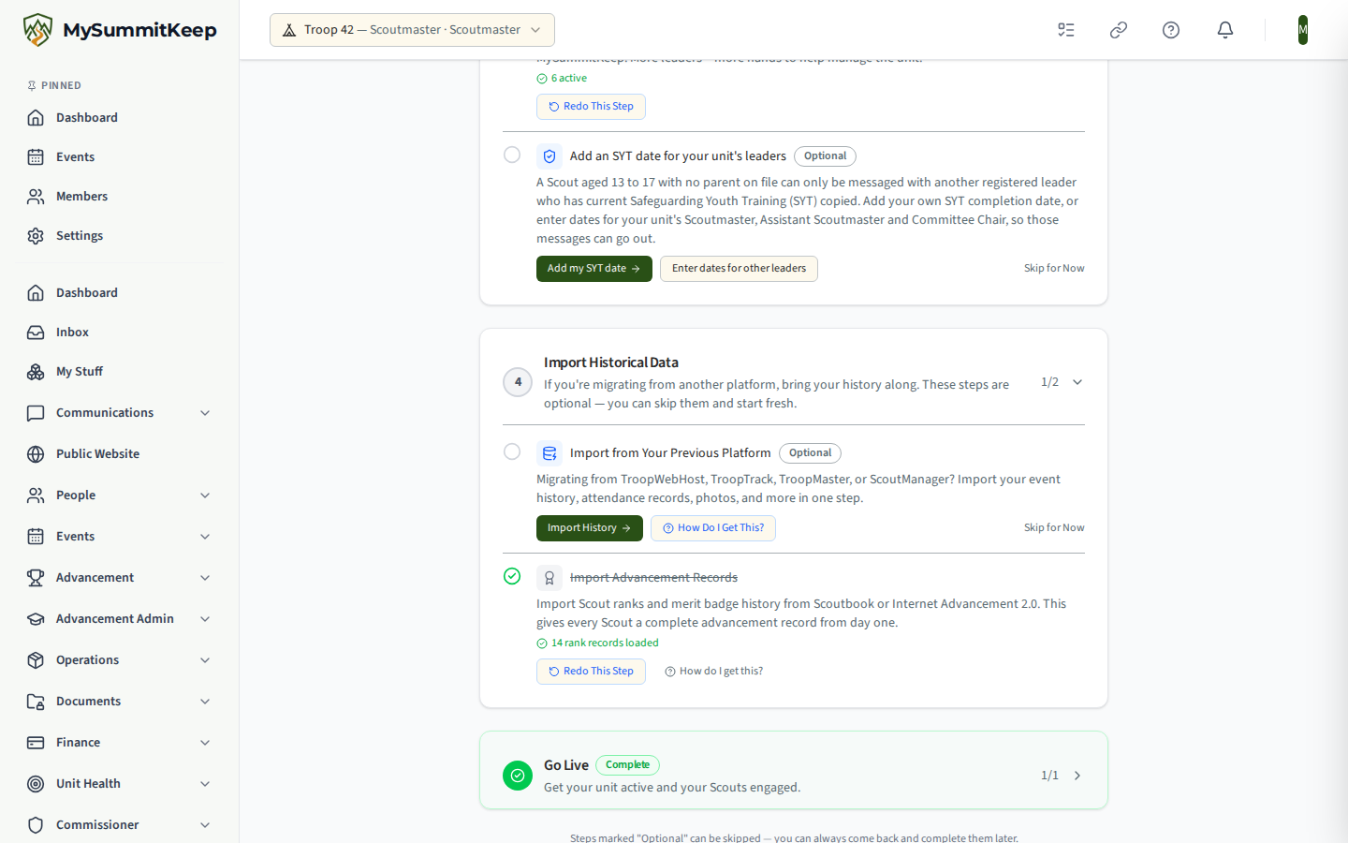Click the Finance card icon
Image resolution: width=1348 pixels, height=843 pixels.
(x=36, y=743)
